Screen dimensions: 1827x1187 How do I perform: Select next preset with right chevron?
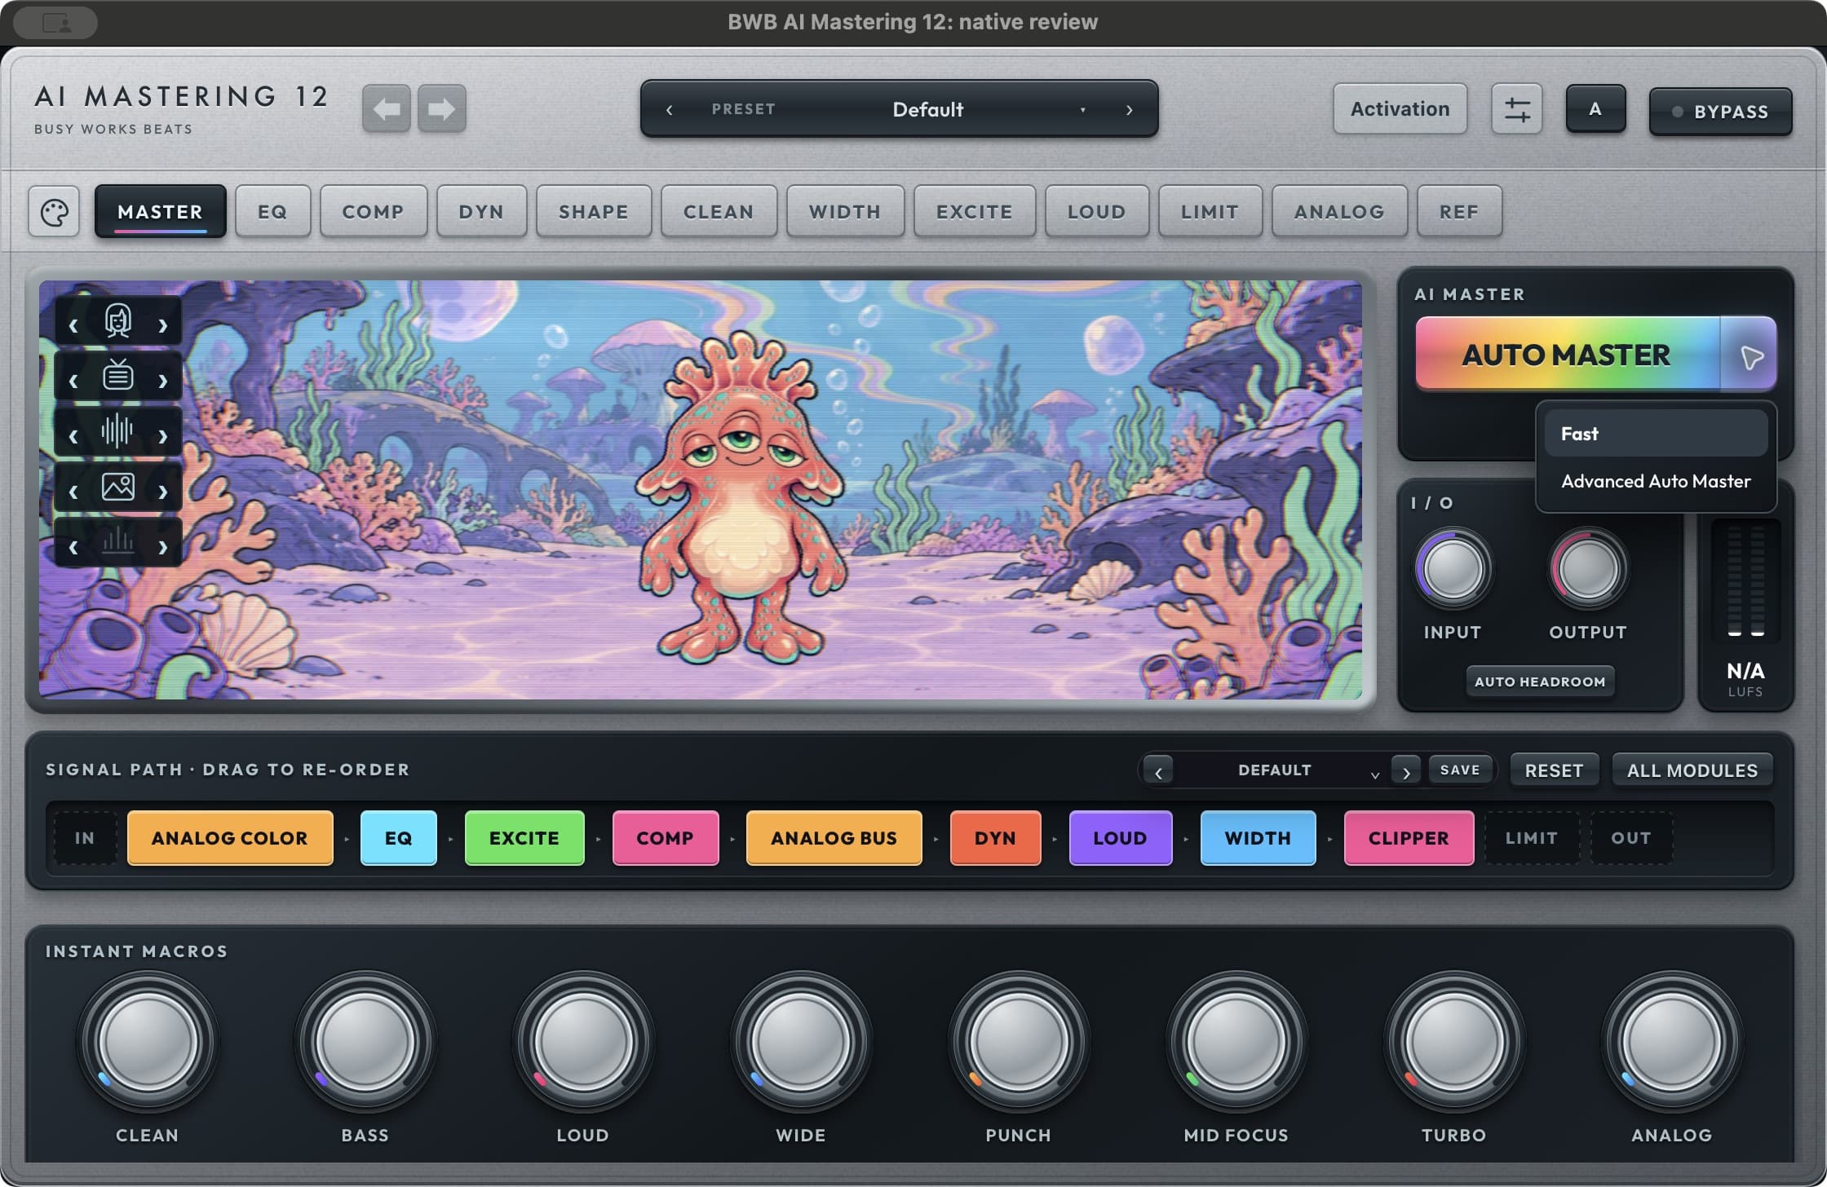coord(1130,109)
